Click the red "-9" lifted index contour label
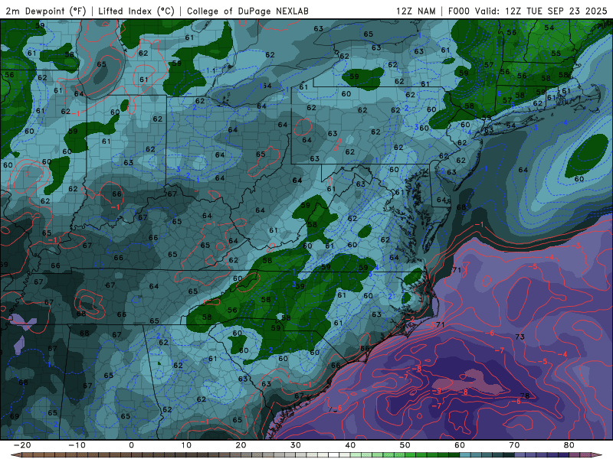The image size is (613, 459). click(x=437, y=391)
